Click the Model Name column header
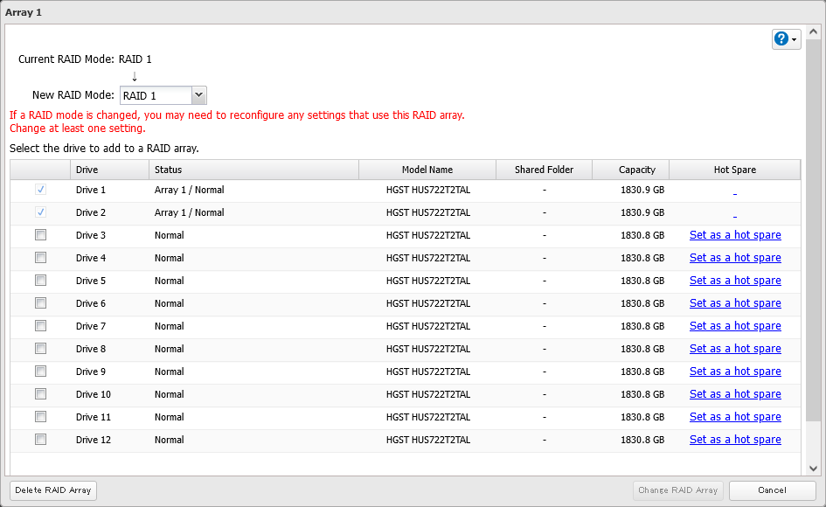Image resolution: width=826 pixels, height=507 pixels. 427,170
